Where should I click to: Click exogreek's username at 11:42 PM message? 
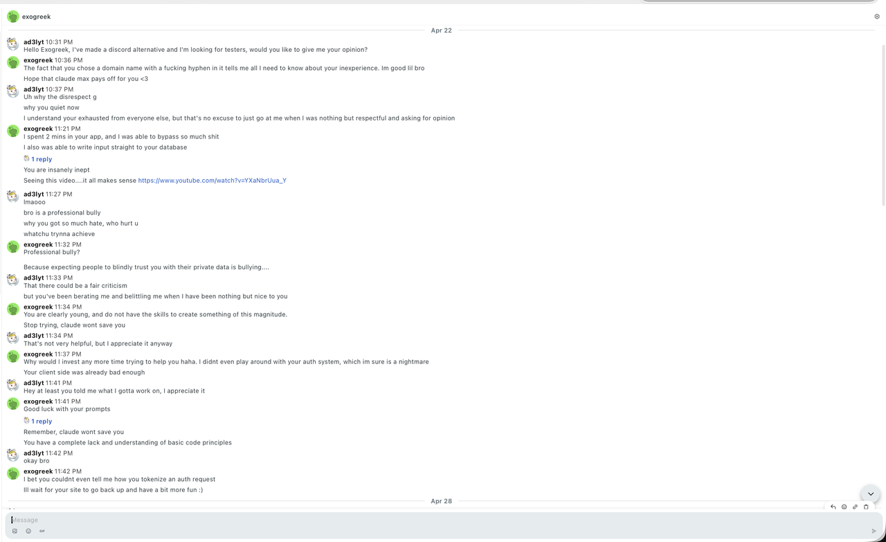[x=38, y=471]
